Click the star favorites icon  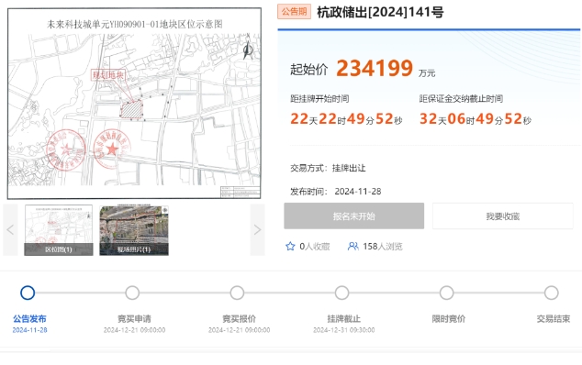click(290, 247)
